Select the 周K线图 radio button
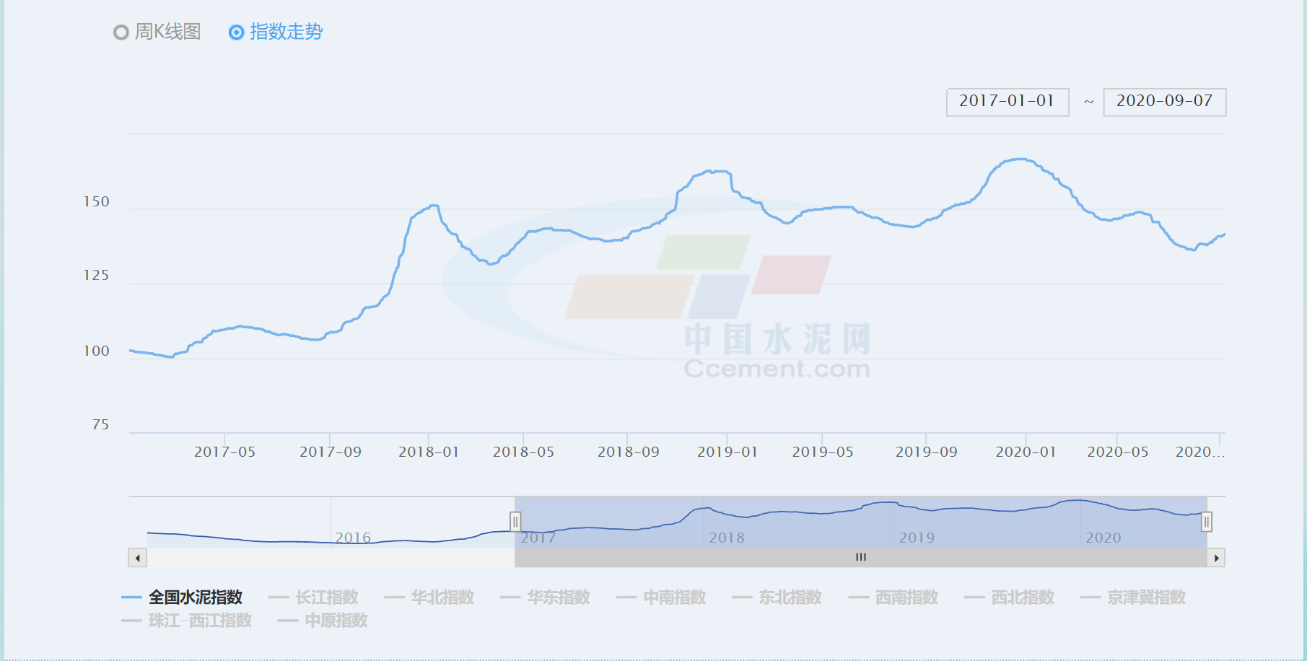 121,32
